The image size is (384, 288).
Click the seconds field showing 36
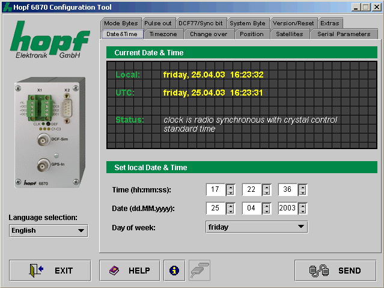(288, 189)
